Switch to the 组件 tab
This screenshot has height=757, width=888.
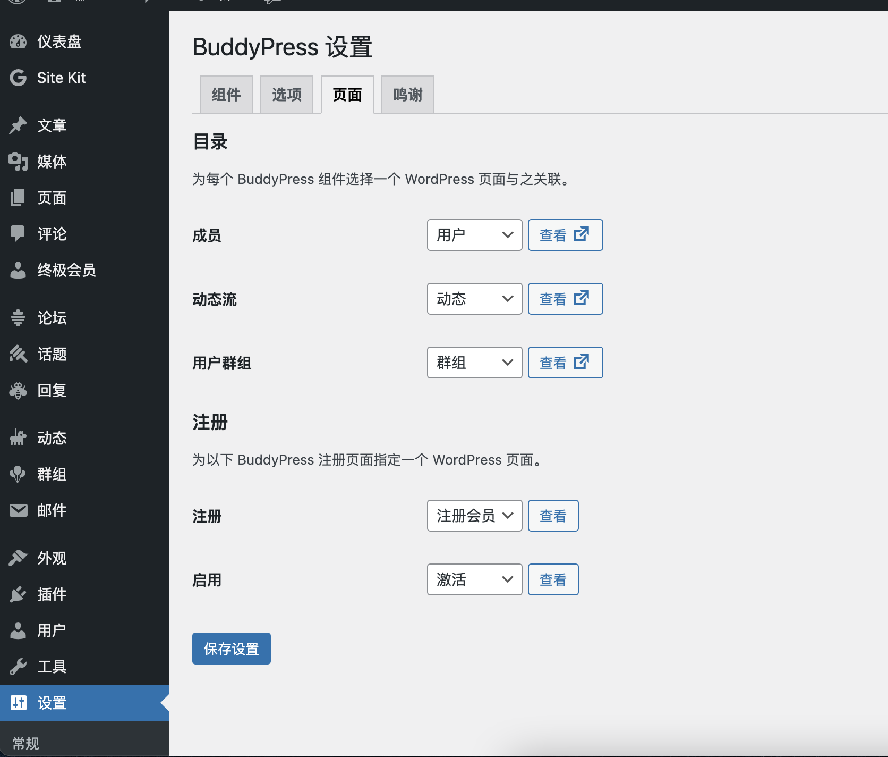point(226,95)
